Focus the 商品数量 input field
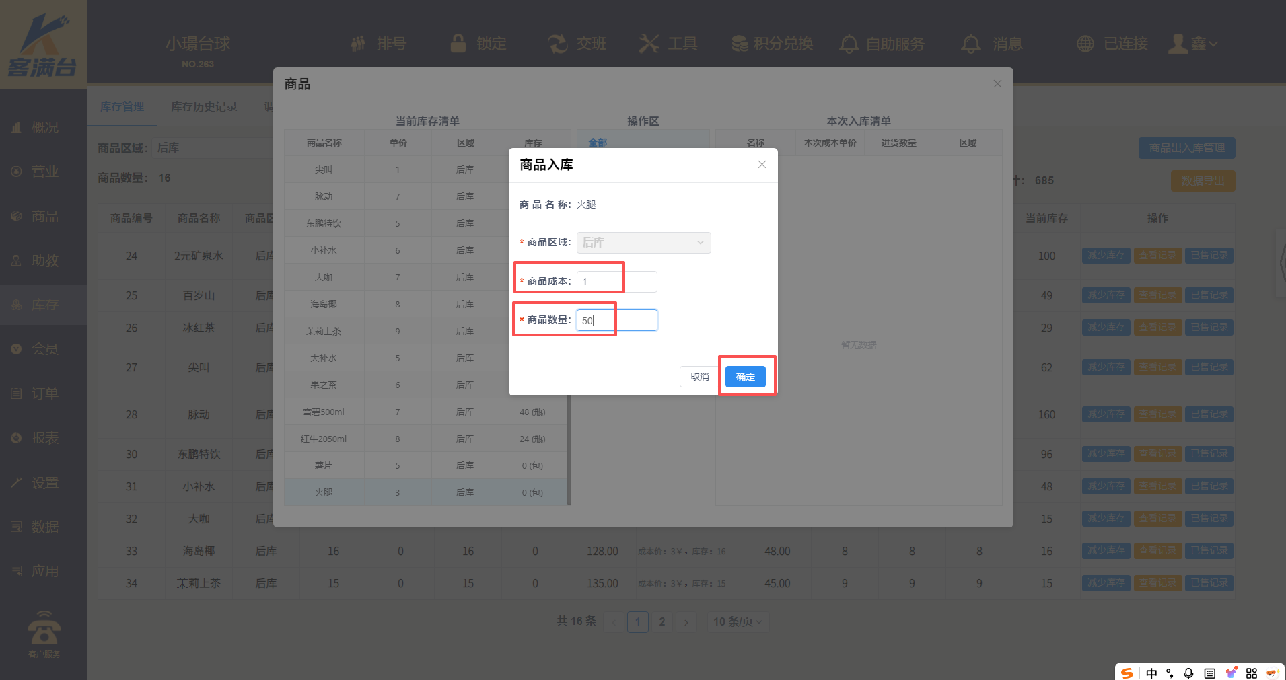Screen dimensions: 1286x680 click(616, 320)
